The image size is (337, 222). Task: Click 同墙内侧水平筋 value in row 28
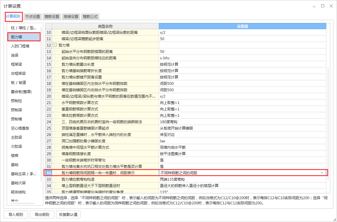pyautogui.click(x=243, y=147)
